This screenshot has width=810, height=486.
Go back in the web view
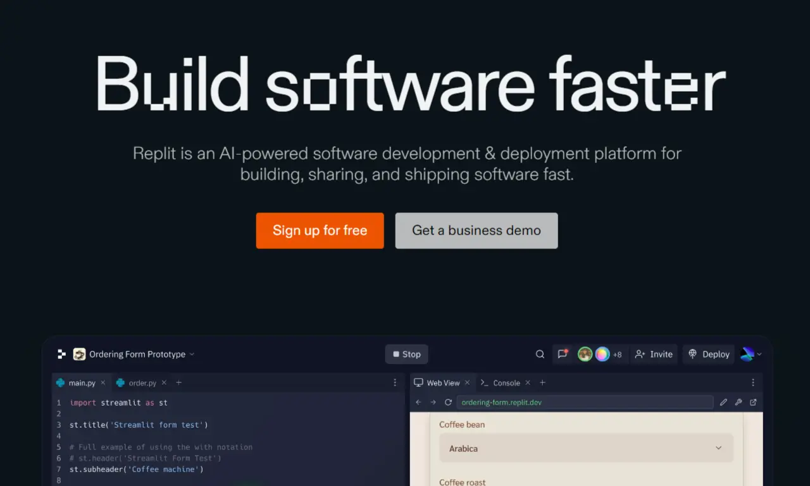coord(418,403)
